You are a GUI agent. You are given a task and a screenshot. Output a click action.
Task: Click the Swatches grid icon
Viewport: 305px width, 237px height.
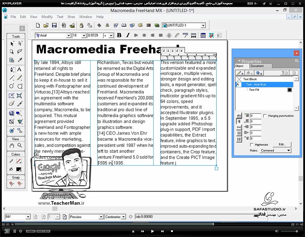click(x=149, y=25)
